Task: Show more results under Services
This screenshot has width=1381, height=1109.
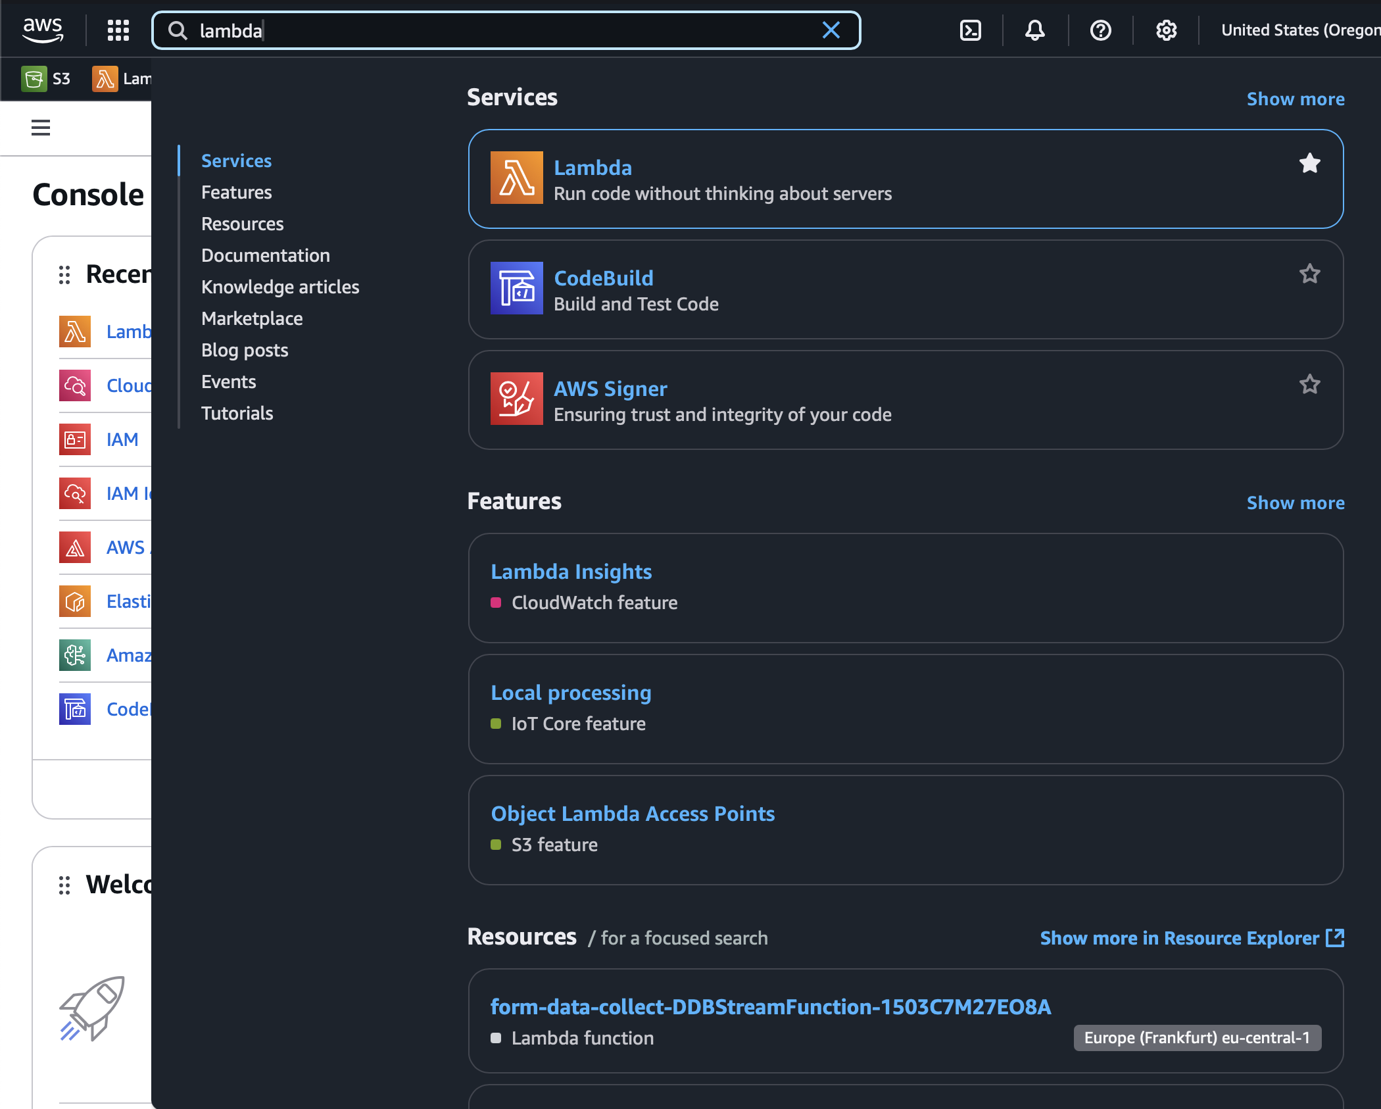Action: click(x=1295, y=99)
